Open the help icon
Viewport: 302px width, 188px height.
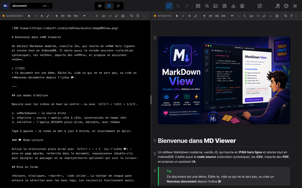[286, 6]
